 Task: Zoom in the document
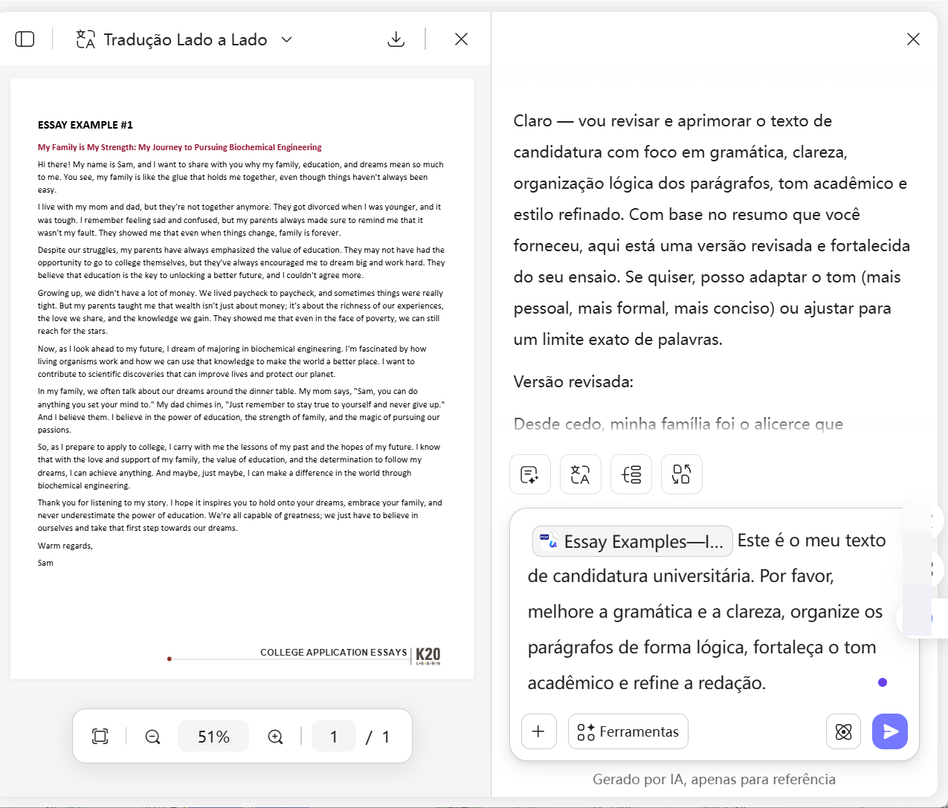click(275, 737)
